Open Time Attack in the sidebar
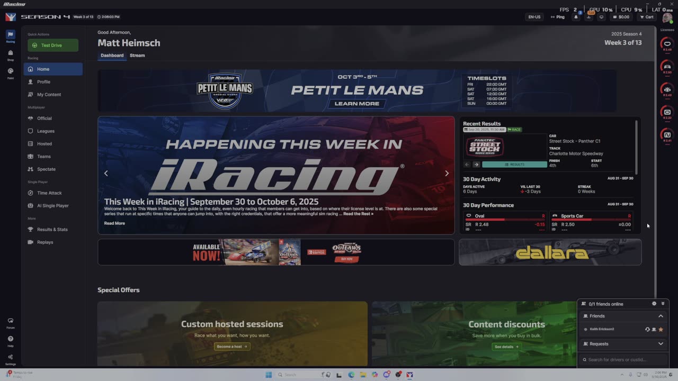The height and width of the screenshot is (381, 678). (x=53, y=193)
